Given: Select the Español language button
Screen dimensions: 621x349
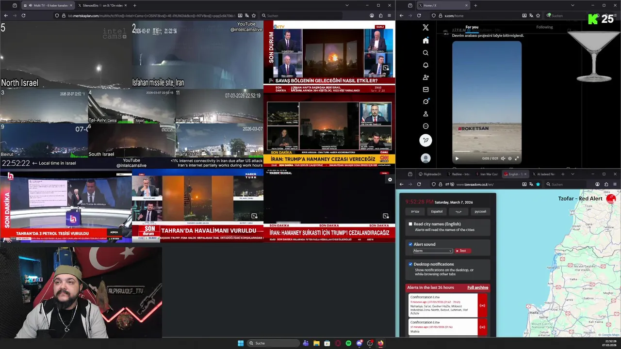Looking at the screenshot, I should [x=437, y=211].
